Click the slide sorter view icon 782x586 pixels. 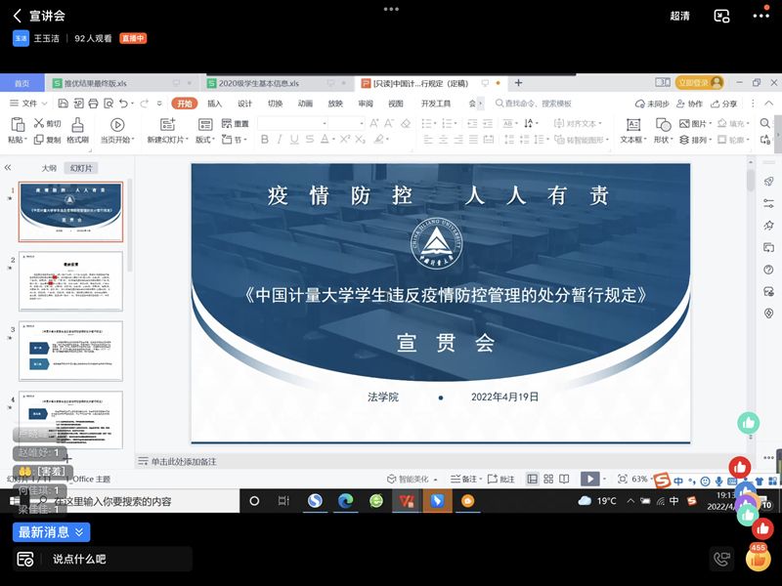pos(548,479)
